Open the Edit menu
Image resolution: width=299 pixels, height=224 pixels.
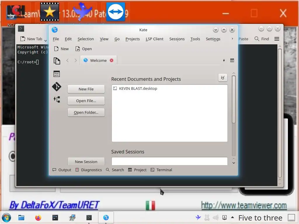pyautogui.click(x=68, y=39)
